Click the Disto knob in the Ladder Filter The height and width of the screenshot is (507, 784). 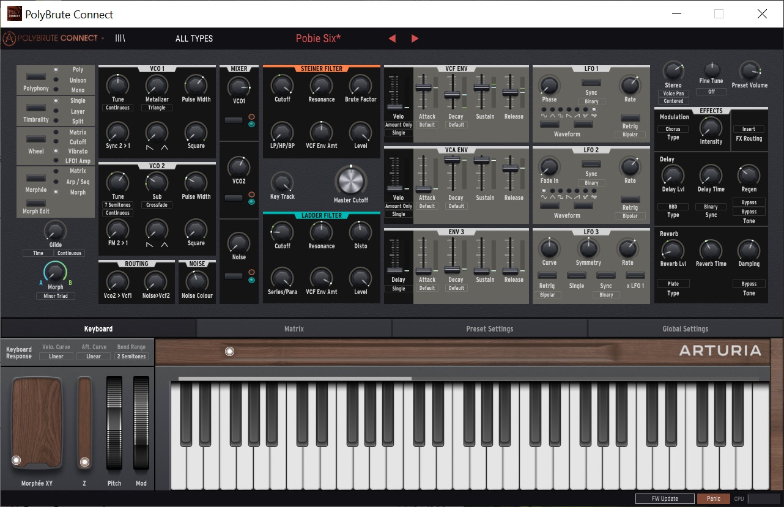pos(360,233)
